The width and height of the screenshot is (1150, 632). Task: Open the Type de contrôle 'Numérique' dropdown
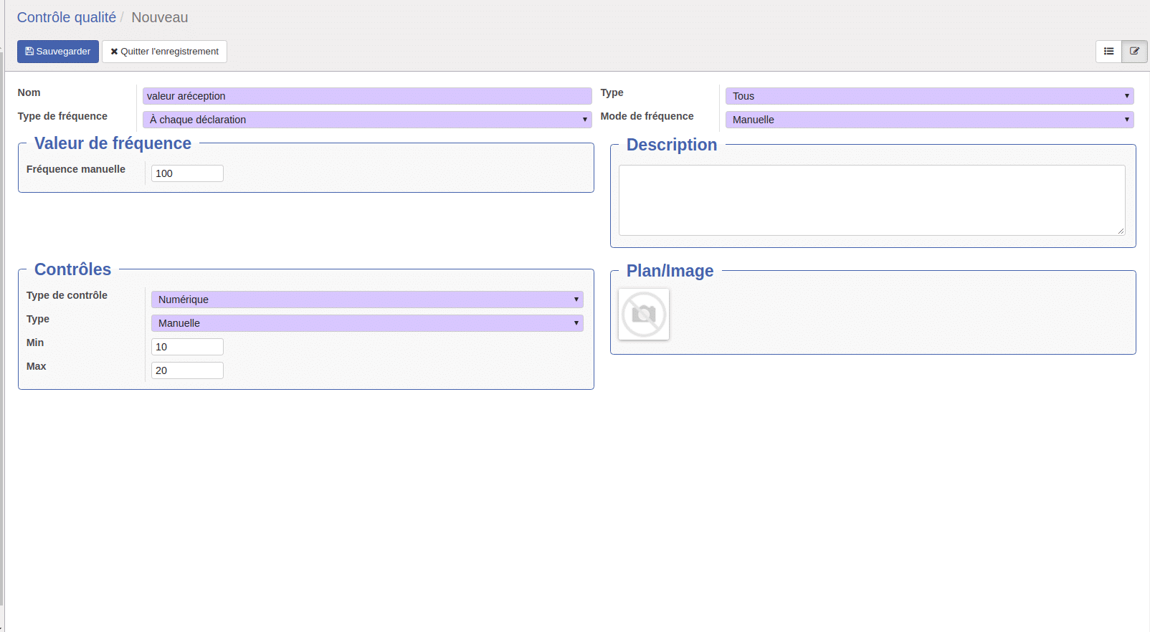pos(367,300)
